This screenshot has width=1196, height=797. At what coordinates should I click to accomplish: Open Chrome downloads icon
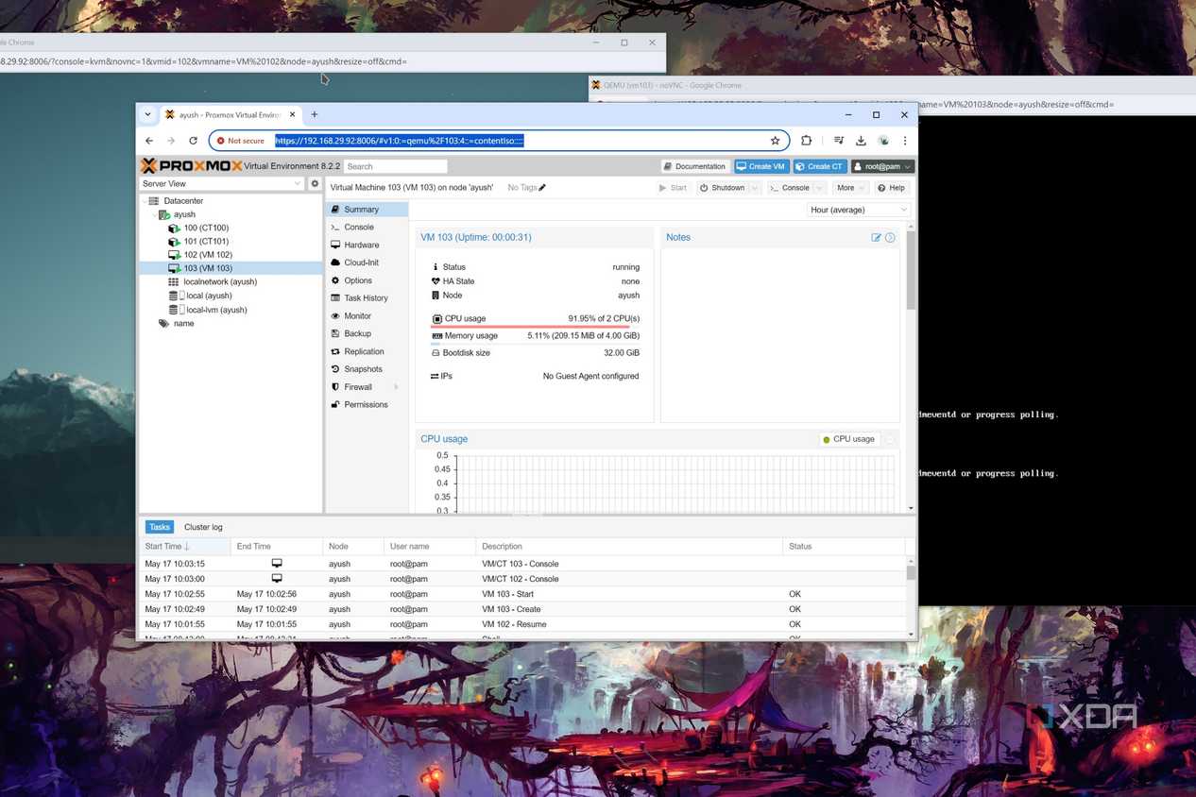click(x=861, y=141)
